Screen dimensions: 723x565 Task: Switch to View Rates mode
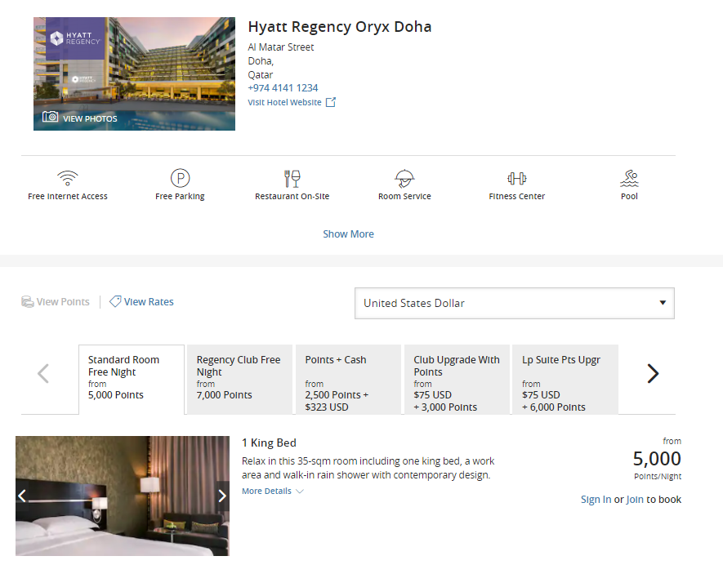click(141, 302)
